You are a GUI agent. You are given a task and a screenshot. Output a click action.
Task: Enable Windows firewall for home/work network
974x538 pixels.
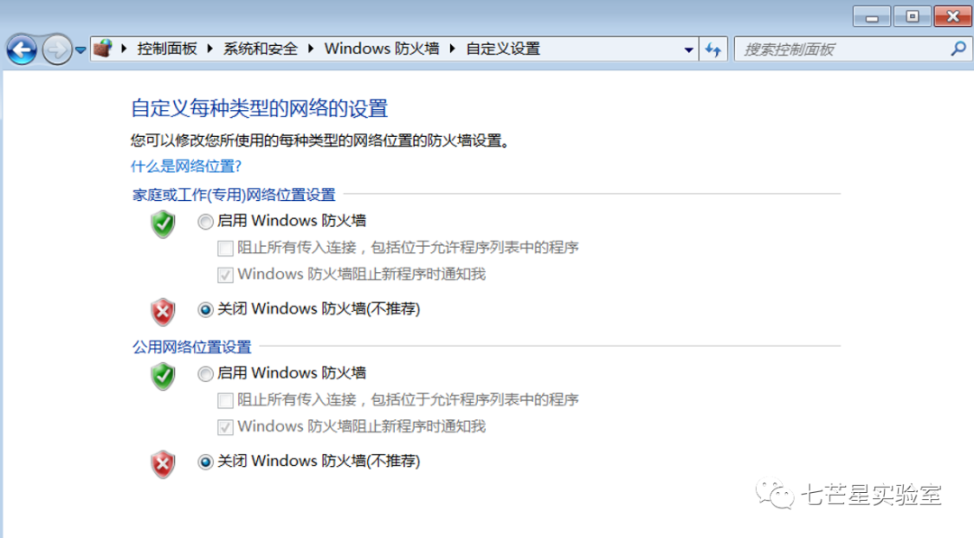pos(206,222)
